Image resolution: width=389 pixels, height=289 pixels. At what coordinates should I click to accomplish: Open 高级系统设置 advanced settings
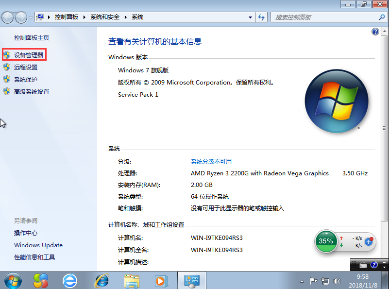(x=31, y=92)
